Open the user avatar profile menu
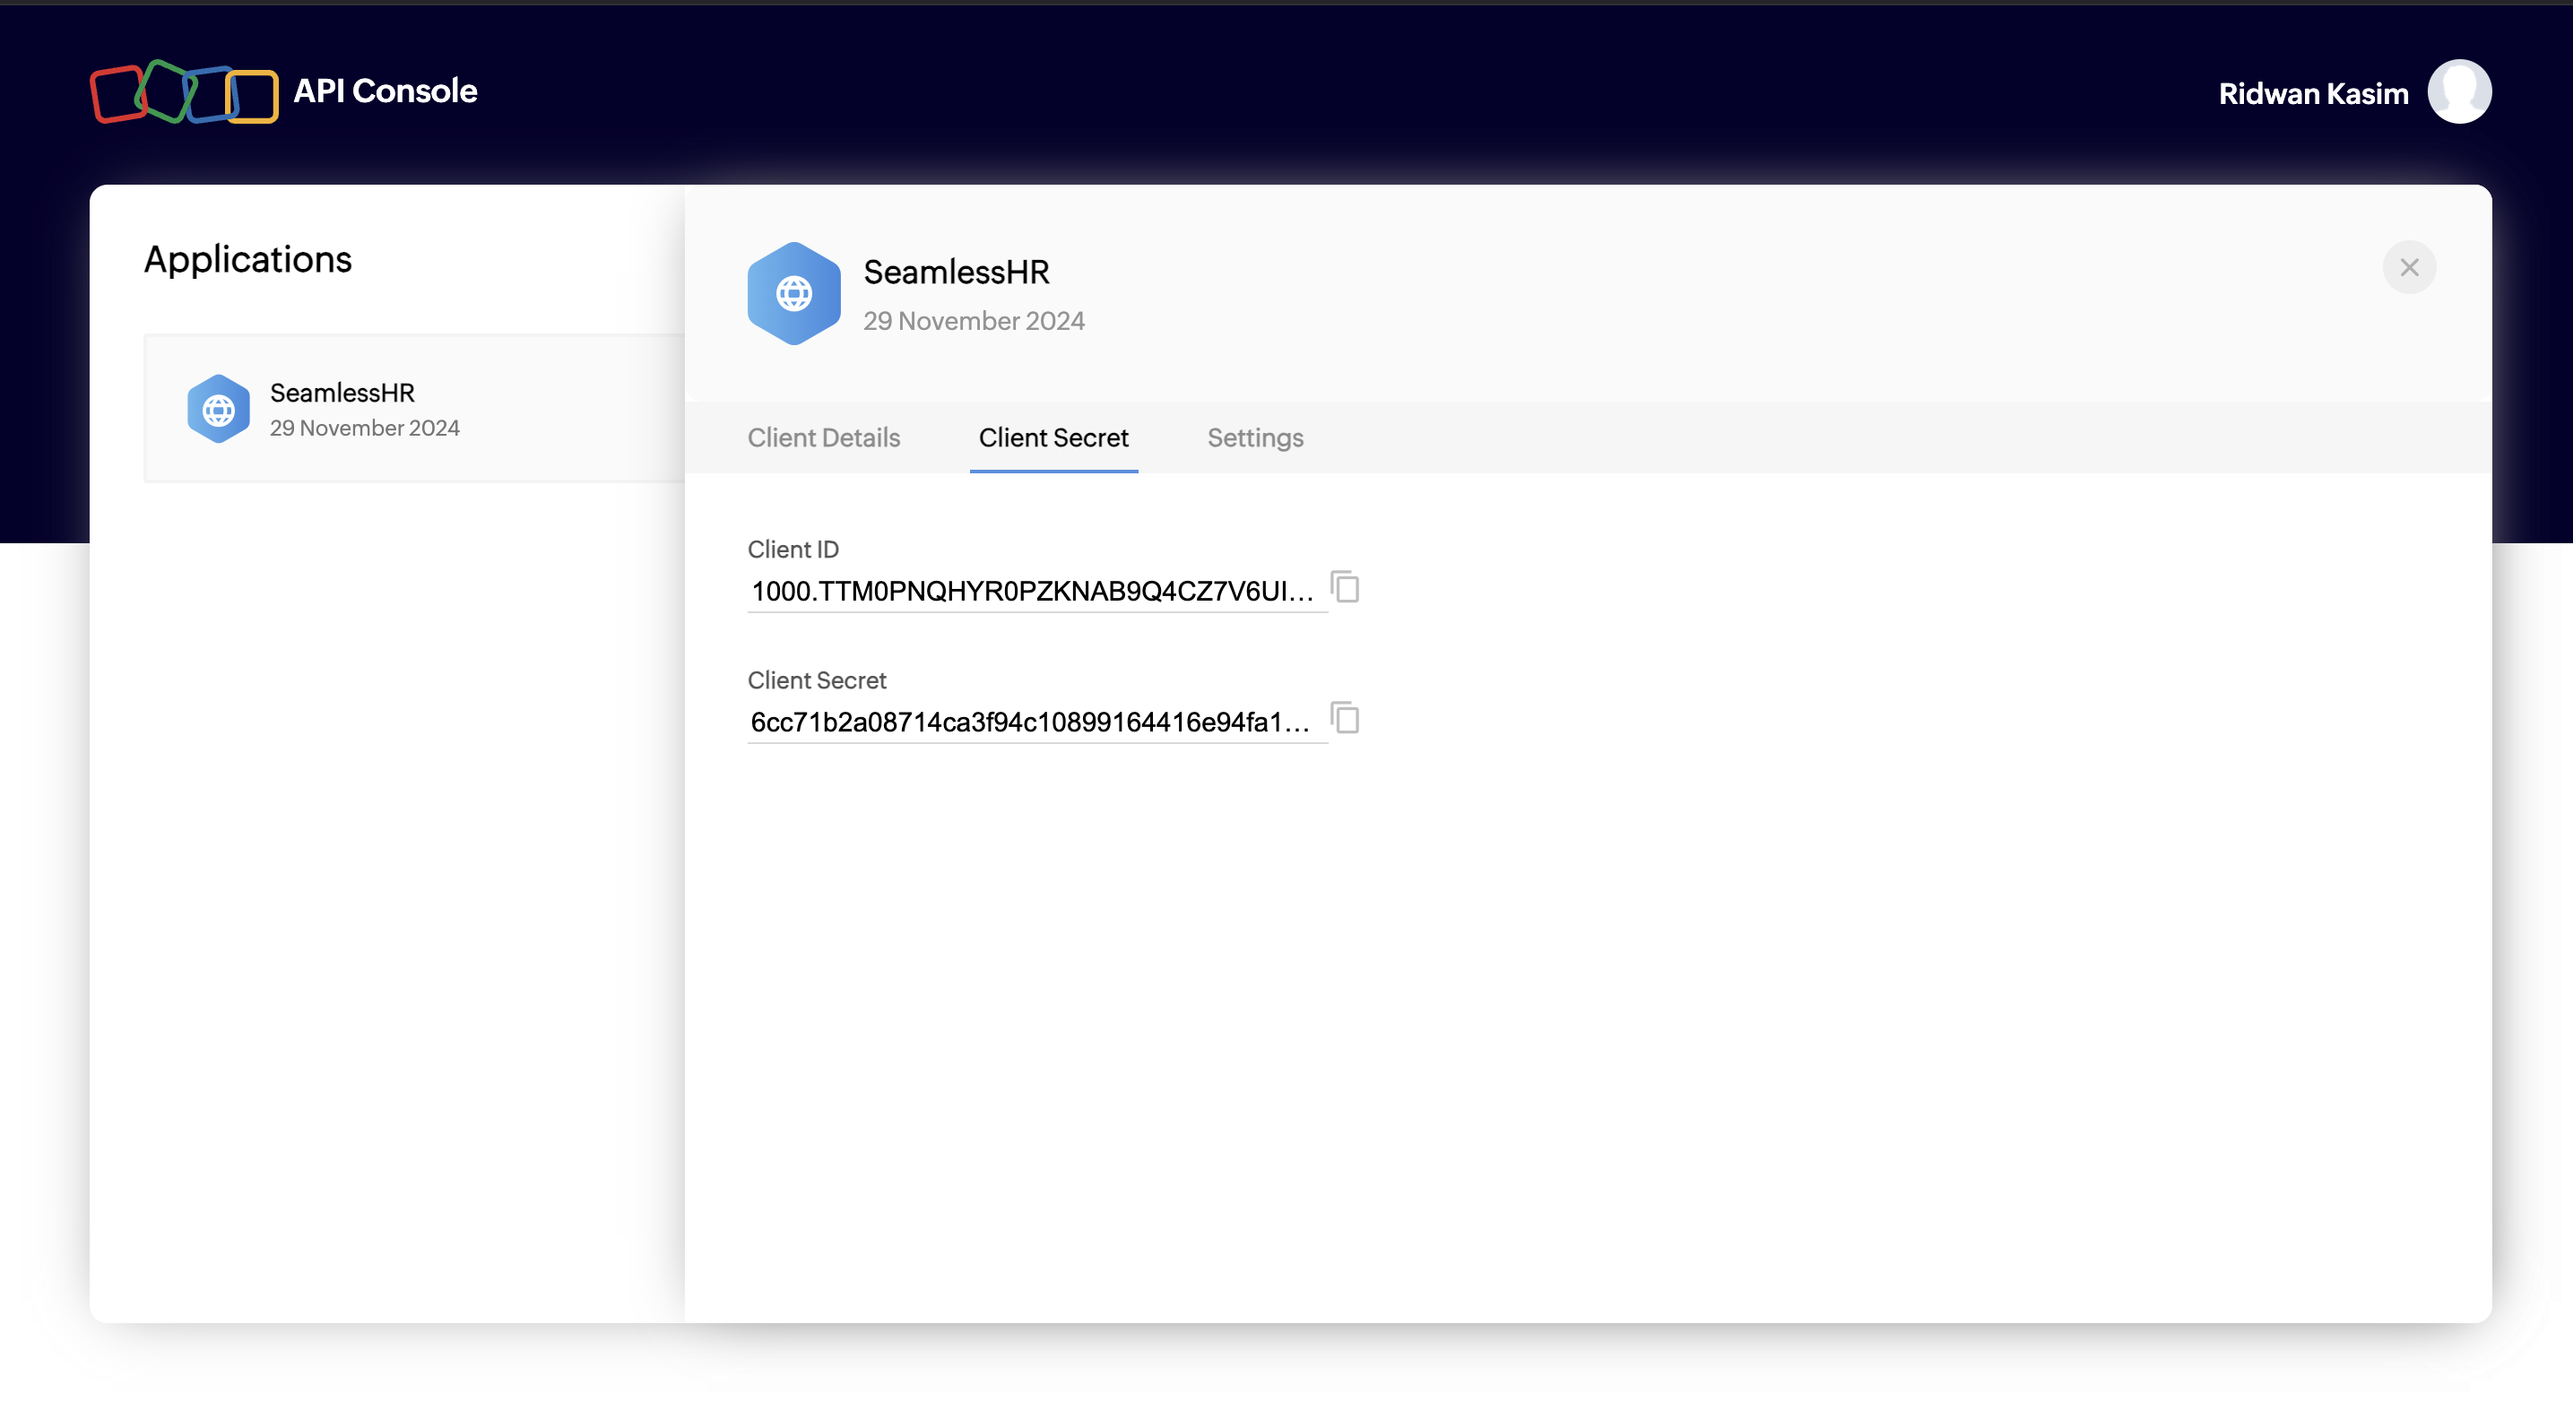The image size is (2573, 1411). (x=2458, y=91)
